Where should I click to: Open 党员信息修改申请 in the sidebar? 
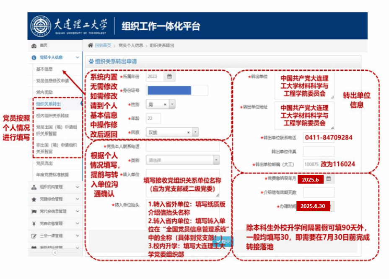click(x=52, y=81)
